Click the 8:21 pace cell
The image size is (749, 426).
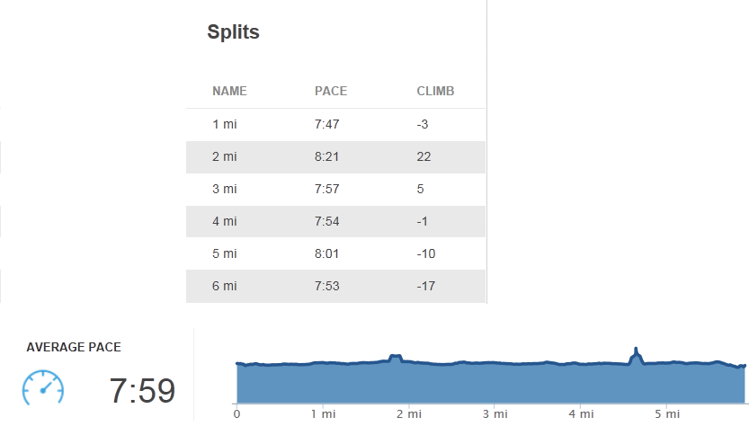[x=326, y=157]
